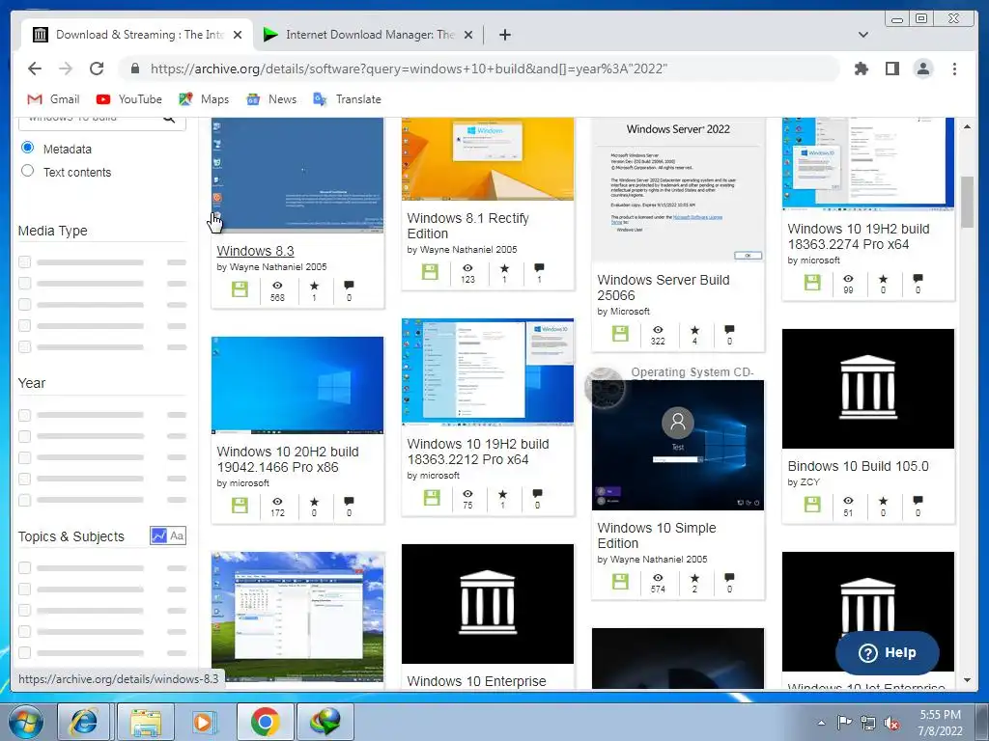
Task: Open the Windows 8.3 item link
Action: 255,251
